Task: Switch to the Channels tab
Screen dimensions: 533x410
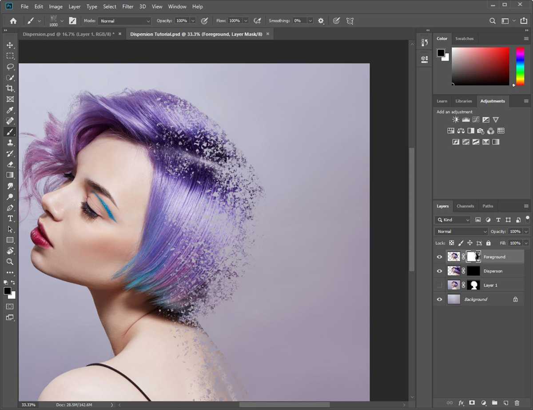Action: click(465, 206)
